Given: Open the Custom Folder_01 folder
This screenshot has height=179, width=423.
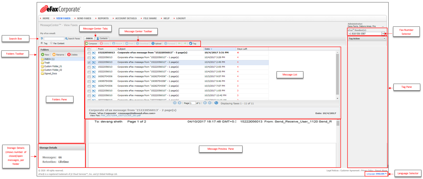Looking at the screenshot, I should pos(52,66).
